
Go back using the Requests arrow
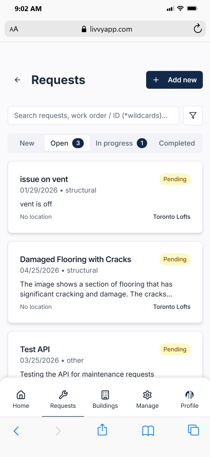(17, 80)
